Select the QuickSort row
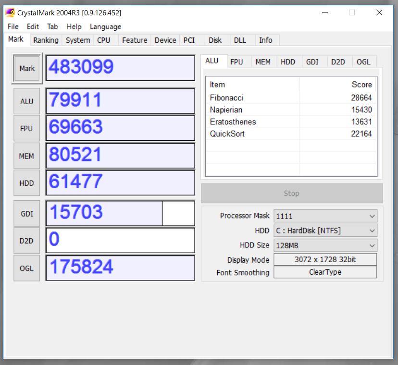Viewport: 398px width, 365px height. pyautogui.click(x=291, y=134)
